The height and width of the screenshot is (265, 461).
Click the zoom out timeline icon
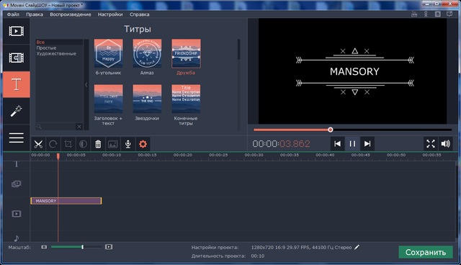pyautogui.click(x=44, y=247)
